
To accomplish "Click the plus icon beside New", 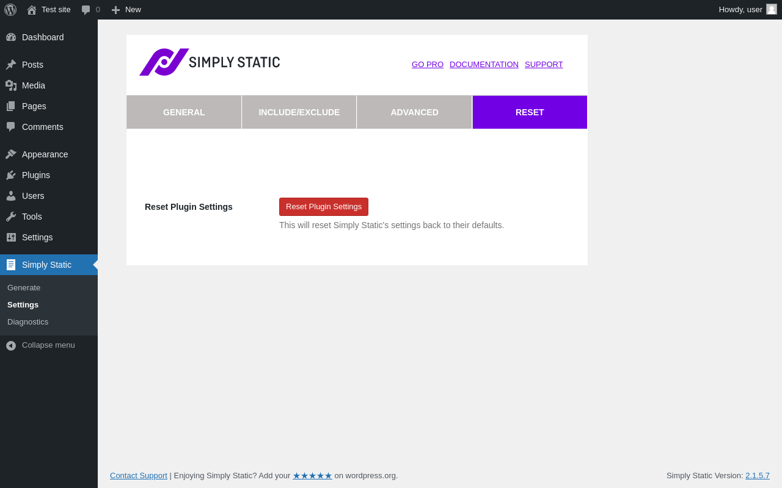I will (x=115, y=10).
